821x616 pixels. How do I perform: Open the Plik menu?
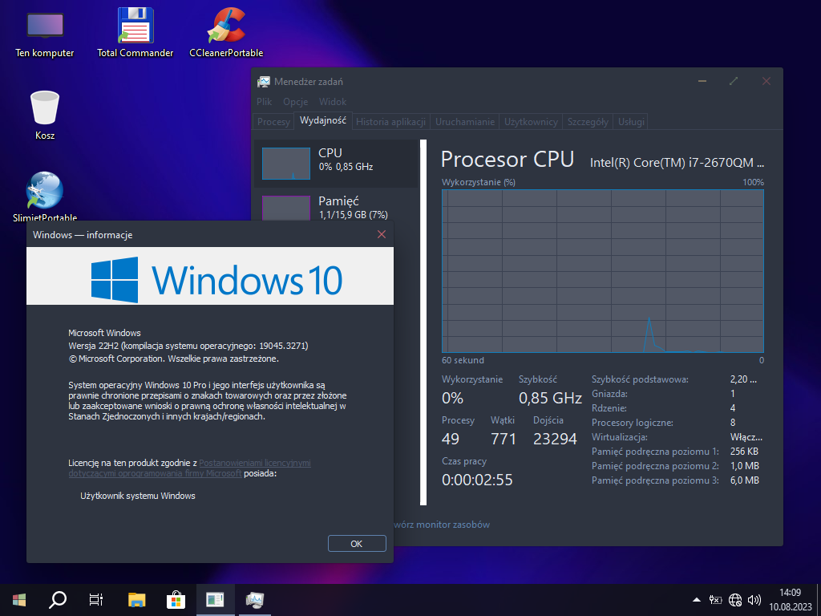265,102
